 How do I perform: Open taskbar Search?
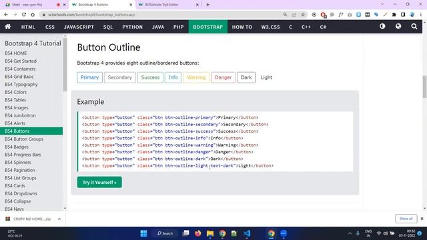165,233
